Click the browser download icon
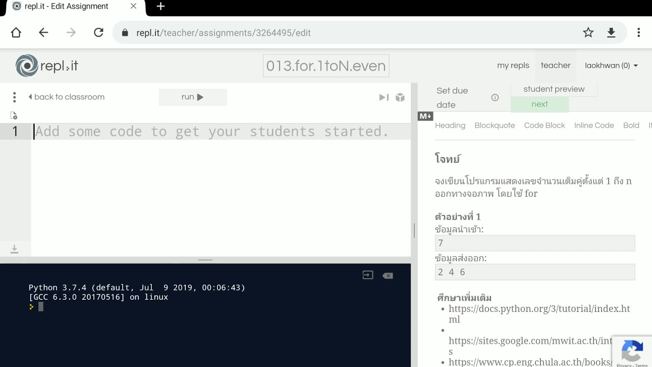This screenshot has height=367, width=652. pyautogui.click(x=611, y=33)
